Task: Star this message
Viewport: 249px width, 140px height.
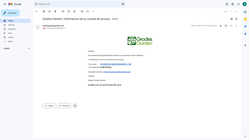Action: [x=221, y=26]
